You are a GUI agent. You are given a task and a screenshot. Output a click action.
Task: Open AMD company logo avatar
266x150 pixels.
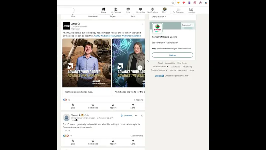click(66, 26)
